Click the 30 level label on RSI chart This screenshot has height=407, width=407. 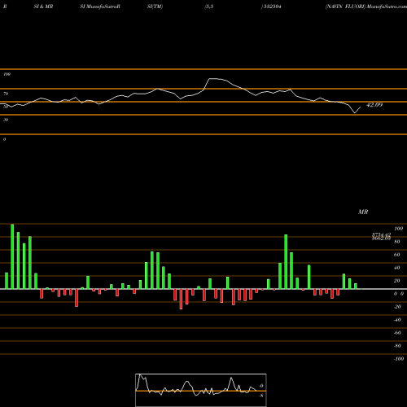point(6,120)
